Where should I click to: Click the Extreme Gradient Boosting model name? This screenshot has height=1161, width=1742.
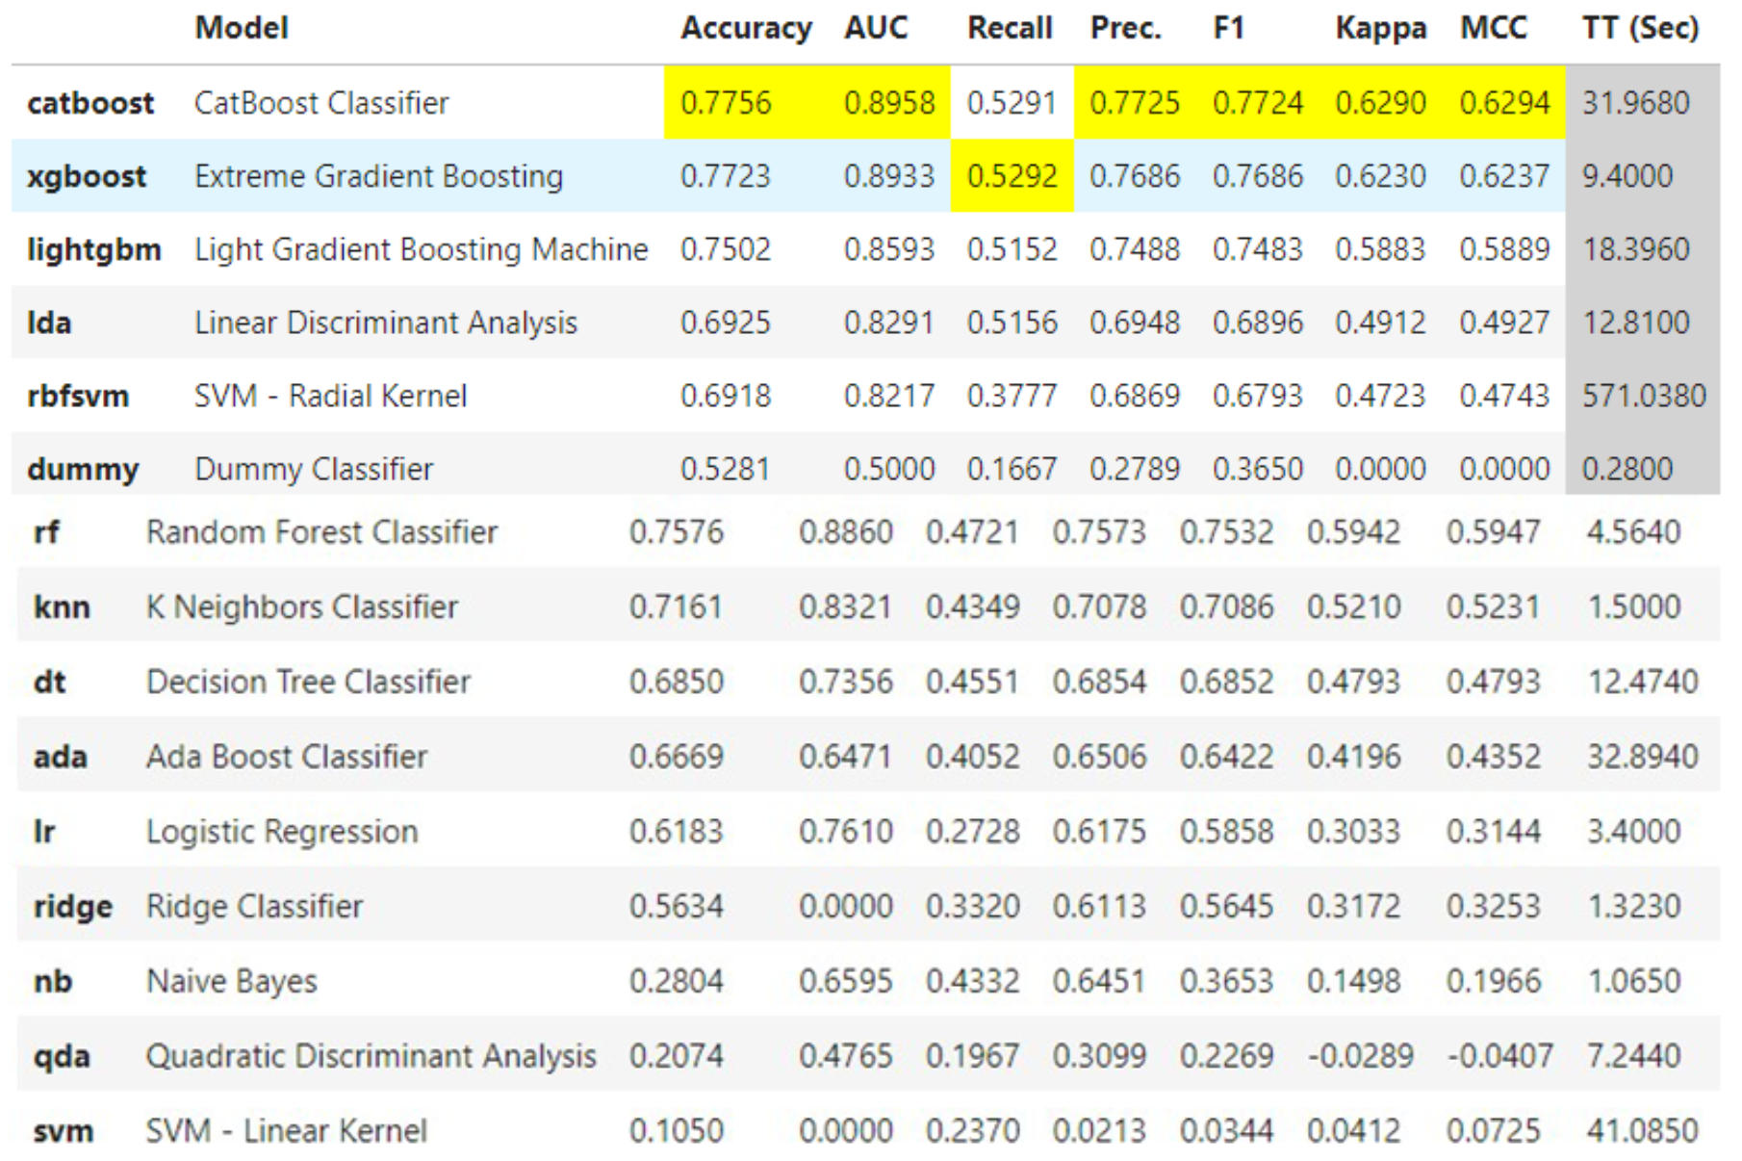(x=378, y=176)
